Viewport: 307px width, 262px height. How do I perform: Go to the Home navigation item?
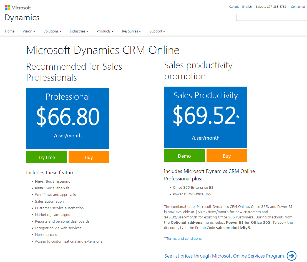(10, 31)
